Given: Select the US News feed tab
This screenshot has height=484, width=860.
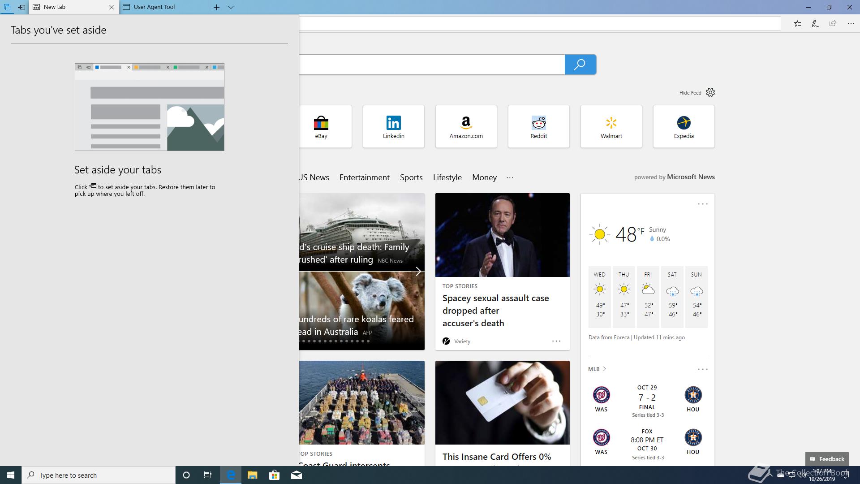Looking at the screenshot, I should click(x=314, y=177).
